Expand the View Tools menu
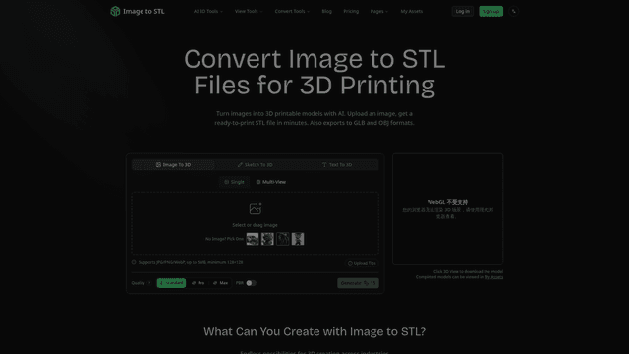Viewport: 629px width, 354px height. click(x=249, y=11)
